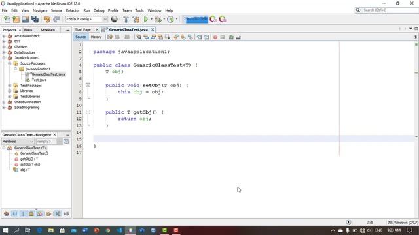The height and width of the screenshot is (235, 419).
Task: Expand the Libraries node
Action: (10, 91)
